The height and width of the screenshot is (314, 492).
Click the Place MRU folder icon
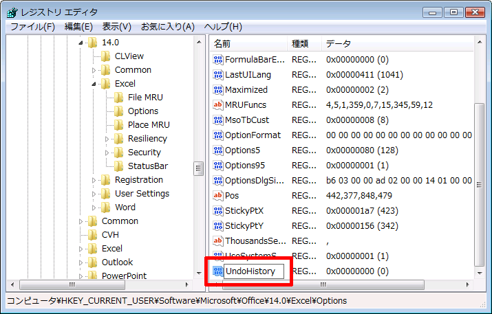point(118,125)
